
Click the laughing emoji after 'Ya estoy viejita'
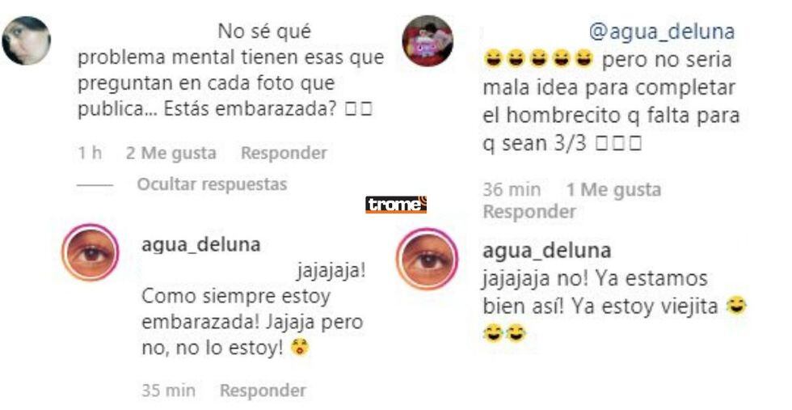click(735, 306)
